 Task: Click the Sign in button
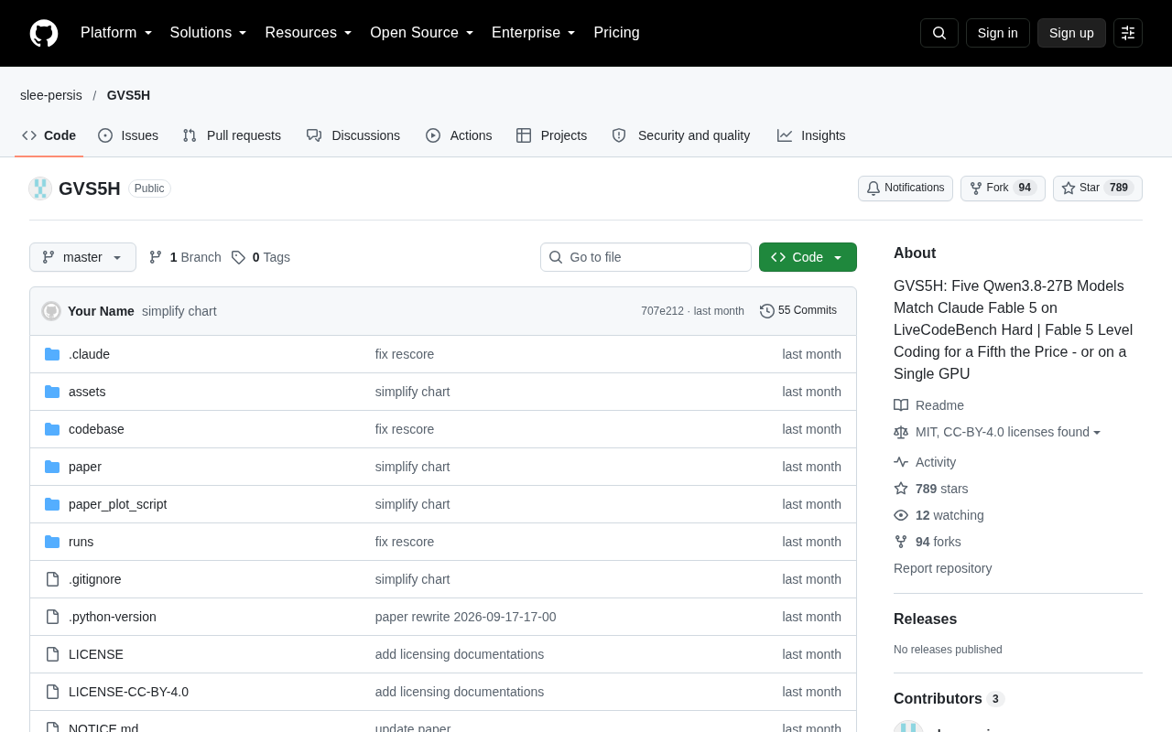[998, 33]
